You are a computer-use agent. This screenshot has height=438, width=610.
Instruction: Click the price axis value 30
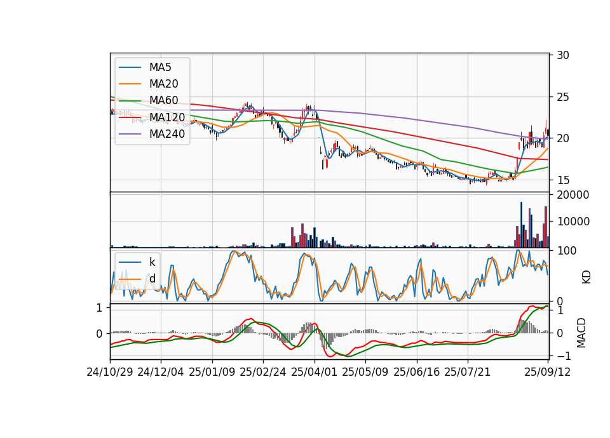click(563, 55)
